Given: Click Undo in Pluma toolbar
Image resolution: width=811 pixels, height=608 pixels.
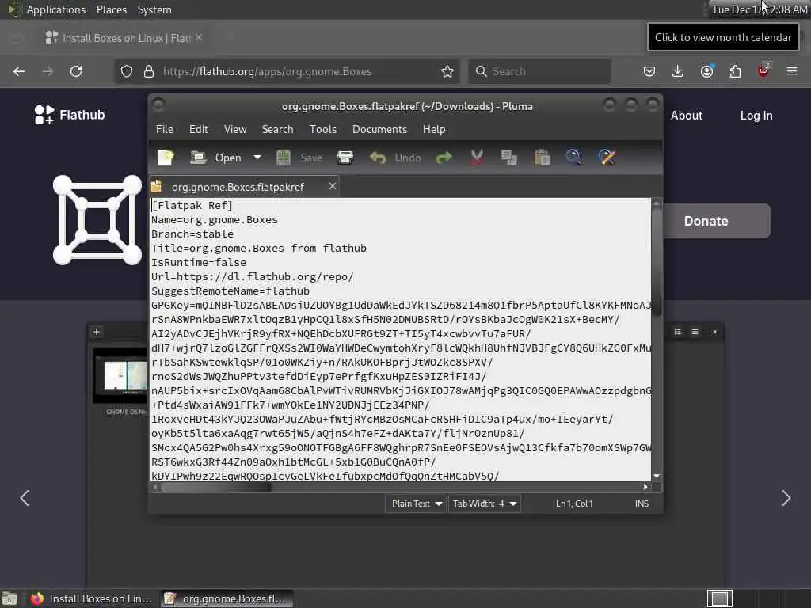Looking at the screenshot, I should pos(396,158).
